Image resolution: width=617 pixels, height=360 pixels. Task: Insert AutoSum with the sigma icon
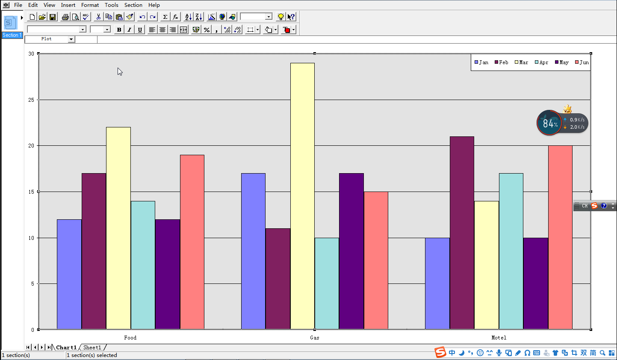pyautogui.click(x=165, y=17)
